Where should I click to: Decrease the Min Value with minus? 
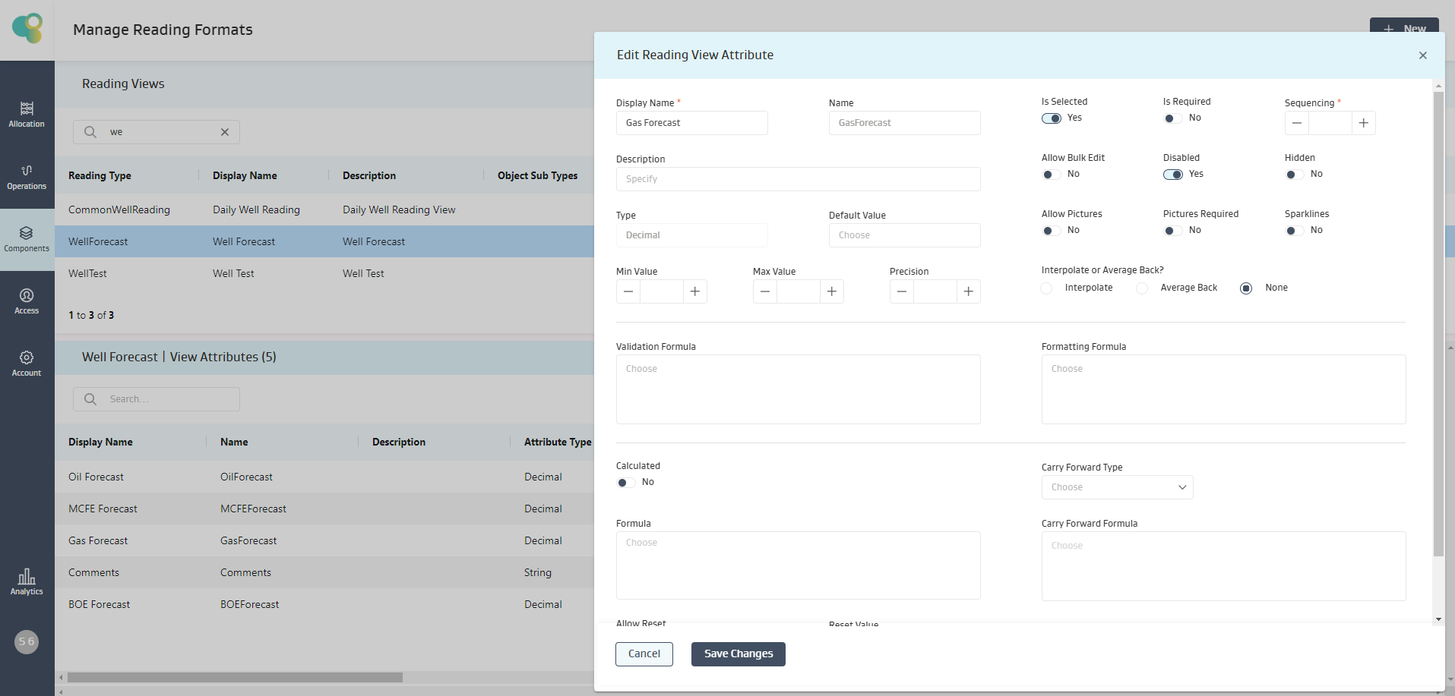click(x=628, y=291)
